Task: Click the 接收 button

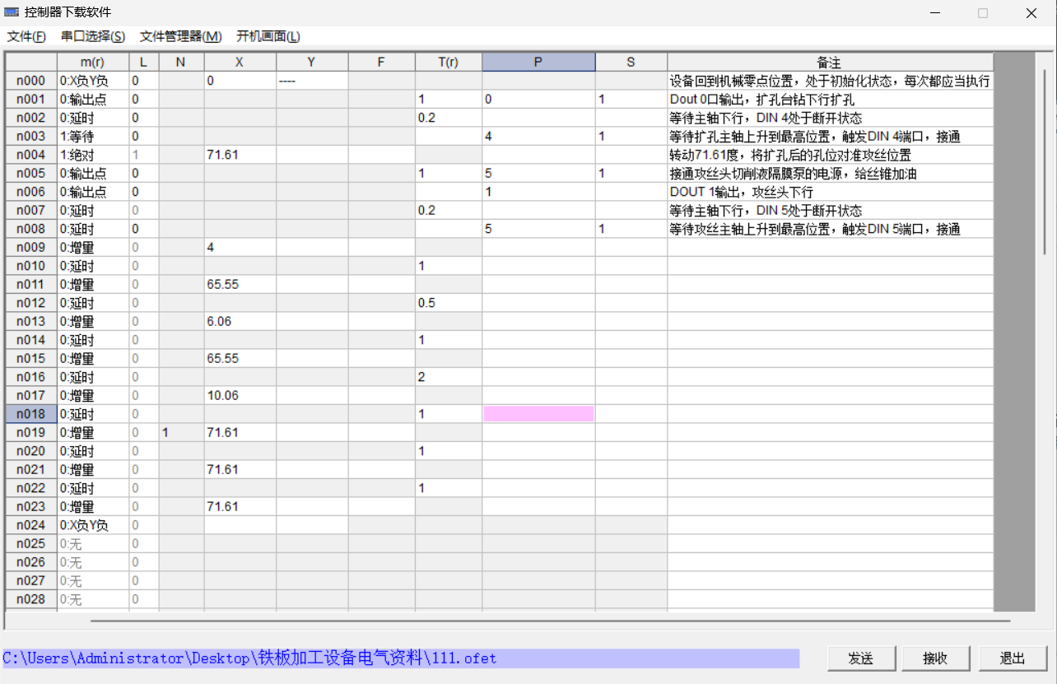Action: click(934, 658)
